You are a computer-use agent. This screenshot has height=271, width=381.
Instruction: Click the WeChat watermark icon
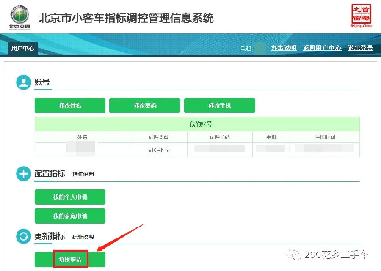click(x=294, y=255)
